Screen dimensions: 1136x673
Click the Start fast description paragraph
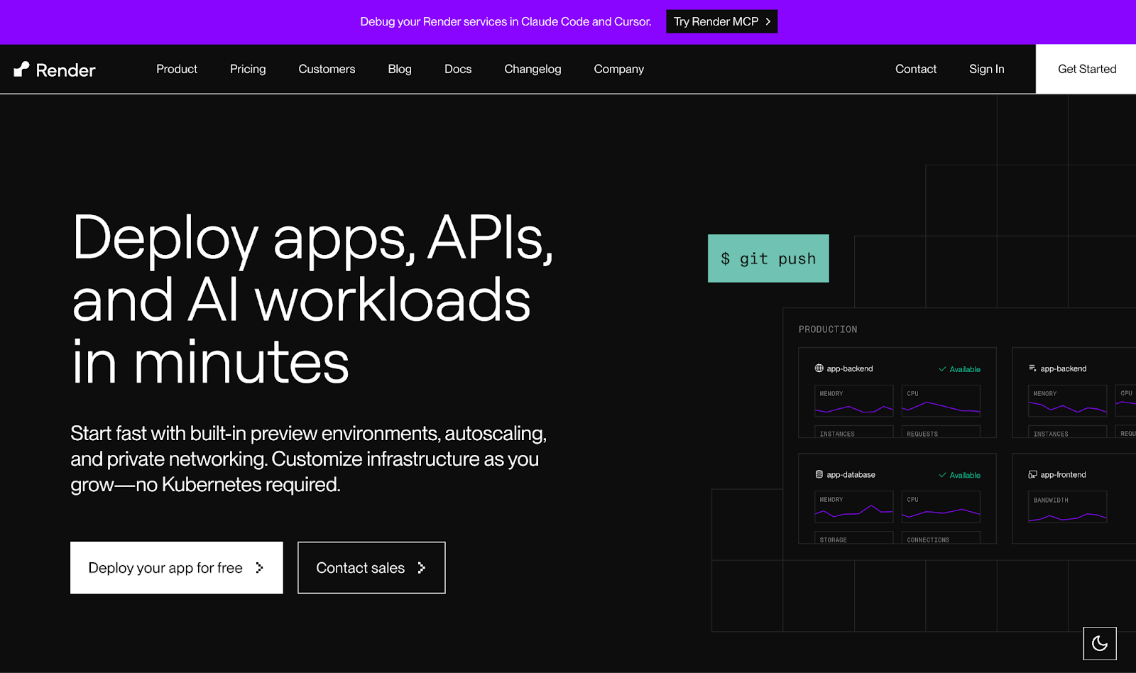309,459
